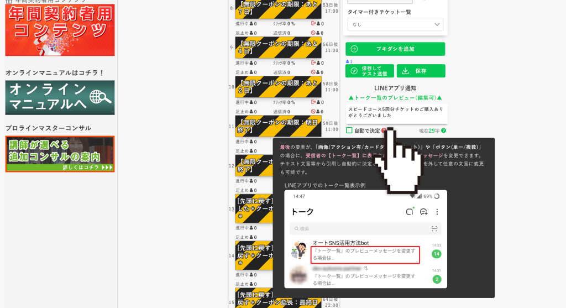The width and height of the screenshot is (566, 308).
Task: Click the 現在29字 character count
Action: tap(429, 130)
